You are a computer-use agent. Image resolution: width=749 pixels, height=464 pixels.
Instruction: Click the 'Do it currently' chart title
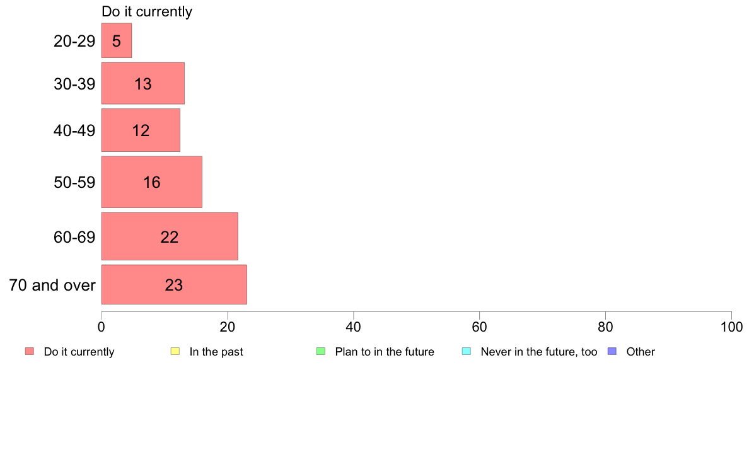pyautogui.click(x=147, y=11)
